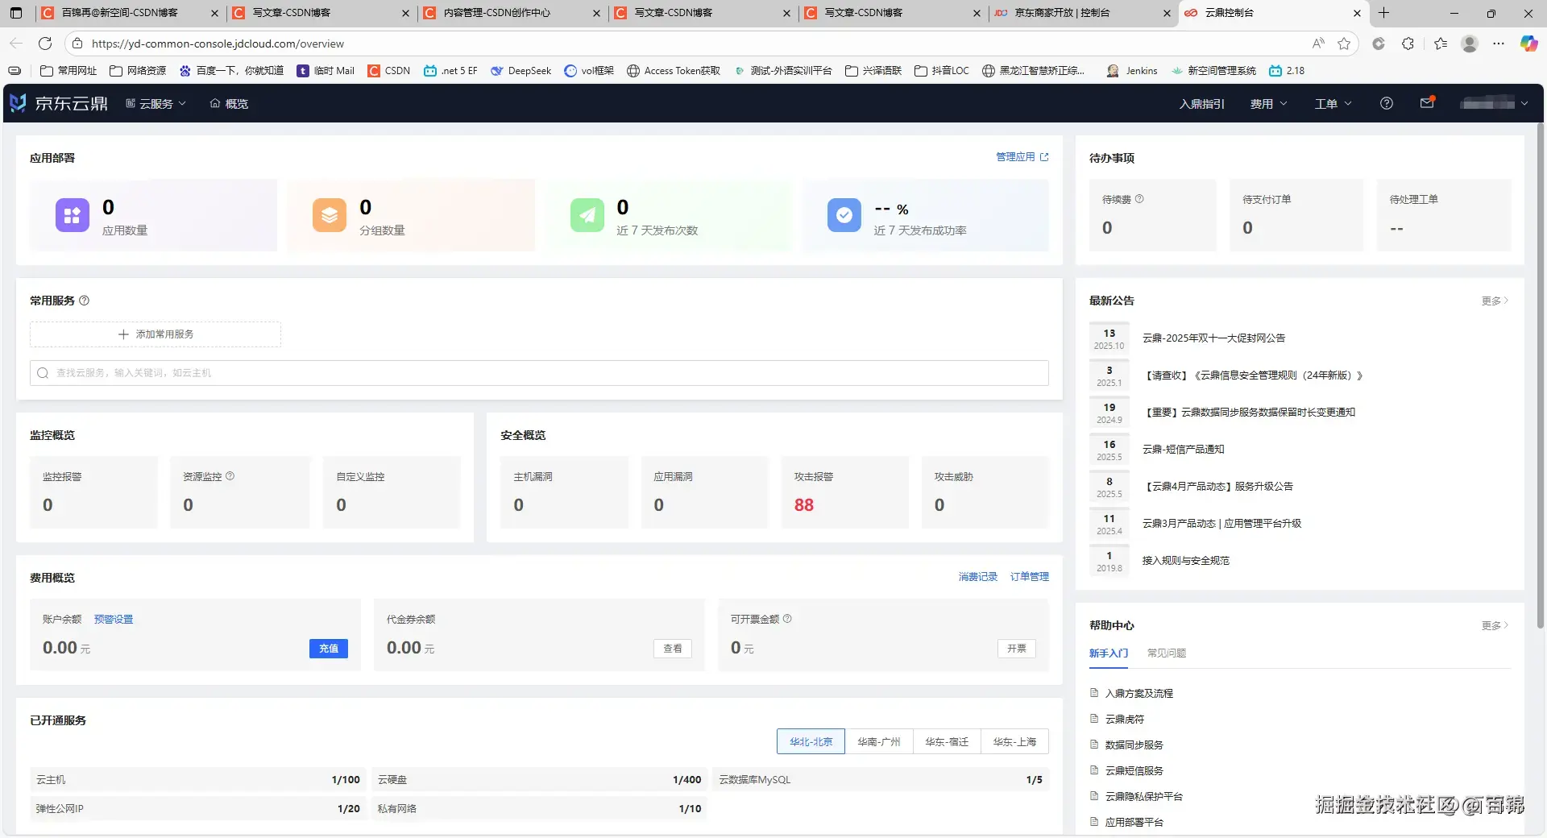Open the 管理应用 link
The height and width of the screenshot is (838, 1547).
1016,157
